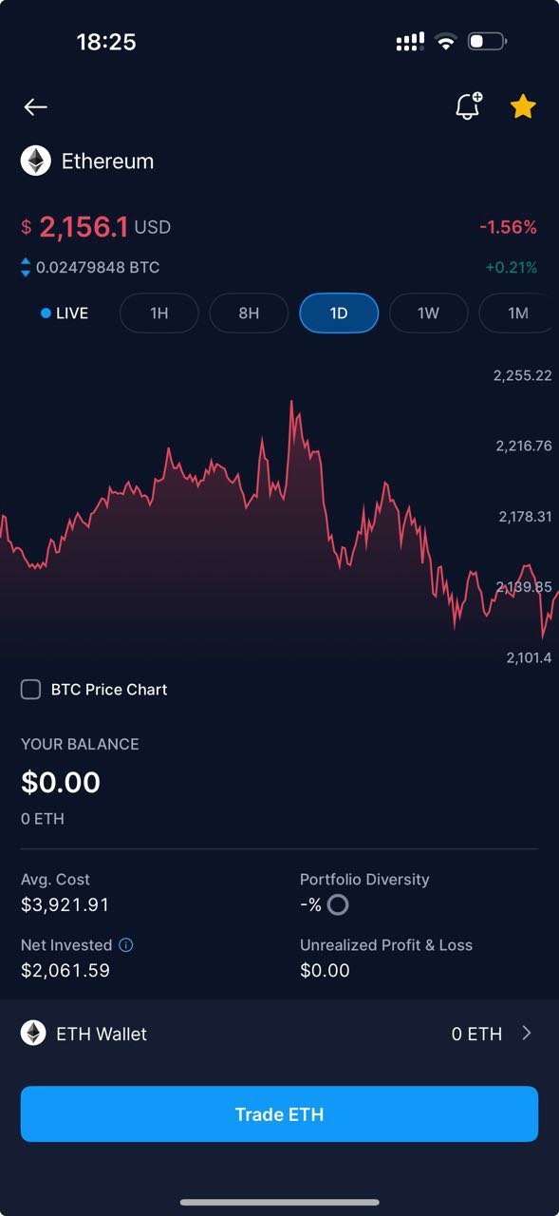Tap the ETH Wallet coin icon
Screen dimensions: 559x1216
(34, 1034)
